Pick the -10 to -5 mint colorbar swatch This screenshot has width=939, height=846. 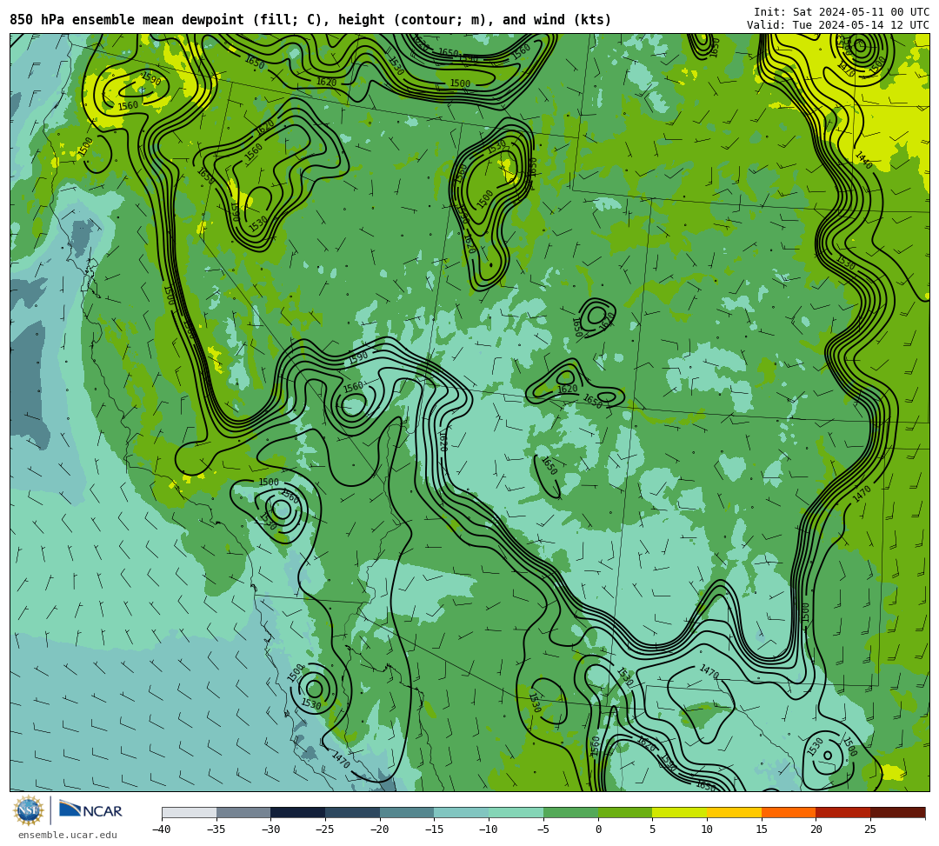point(516,812)
